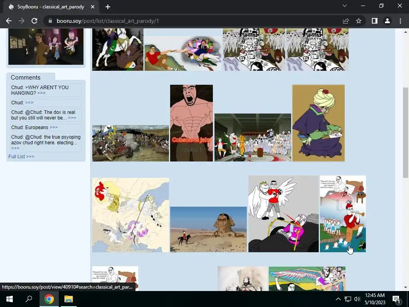Open the bottom crusader knight thumbnail

[242, 279]
